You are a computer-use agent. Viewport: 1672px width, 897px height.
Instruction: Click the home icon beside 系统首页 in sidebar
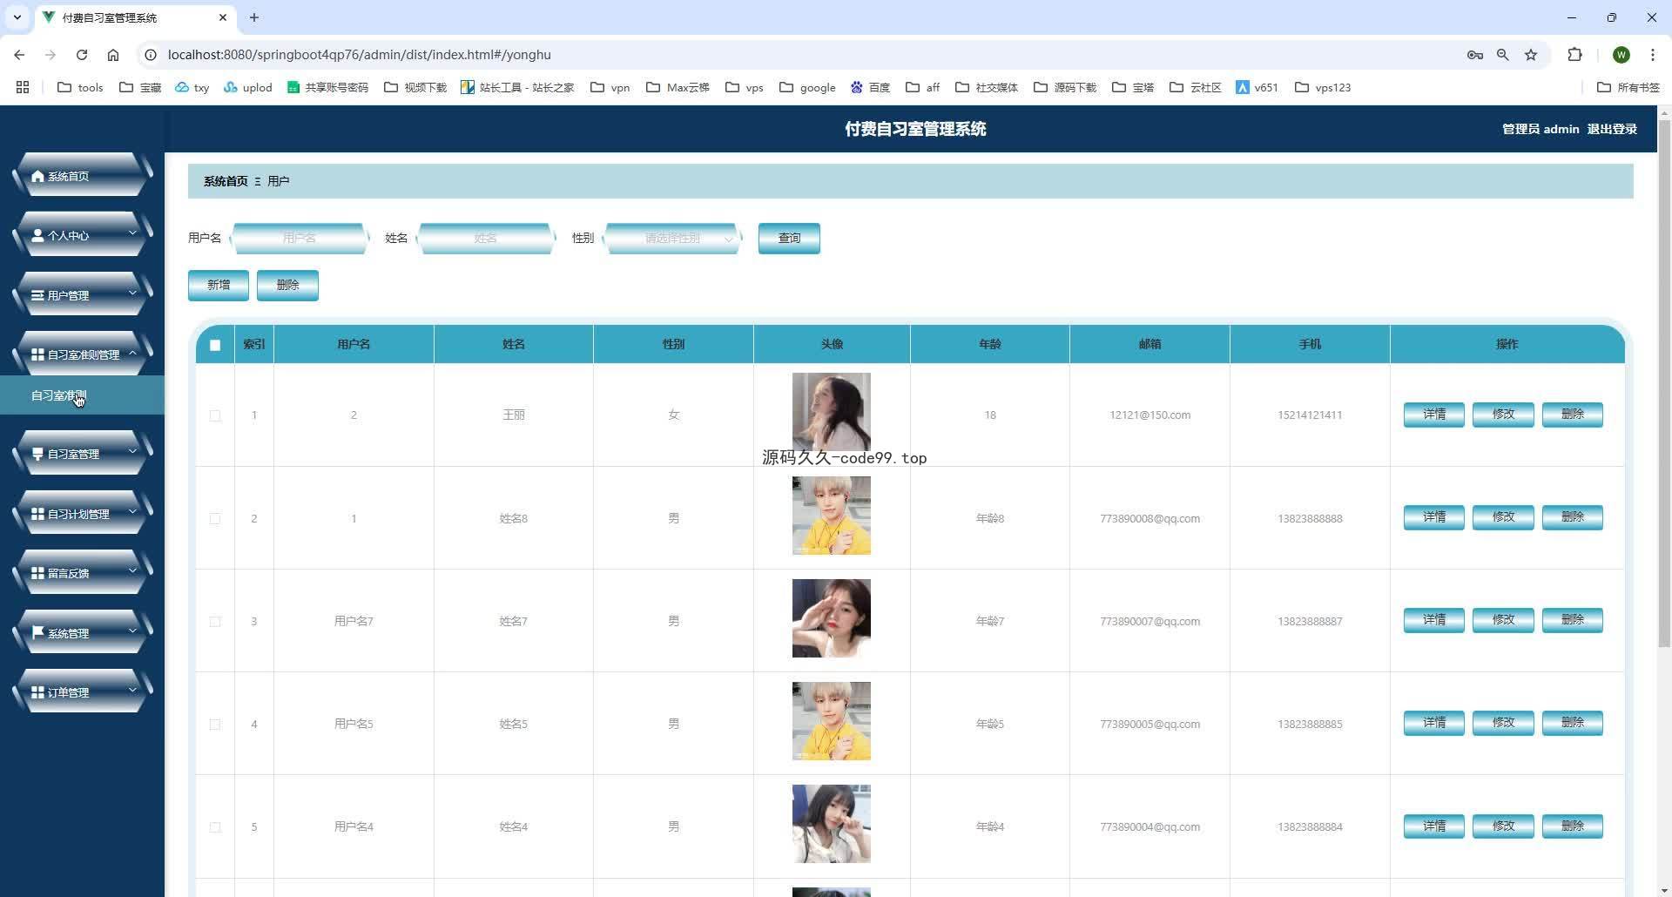point(37,177)
